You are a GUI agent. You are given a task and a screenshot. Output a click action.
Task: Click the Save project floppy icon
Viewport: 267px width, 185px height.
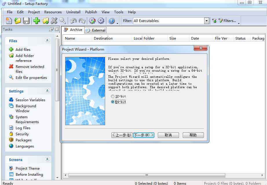pyautogui.click(x=26, y=21)
